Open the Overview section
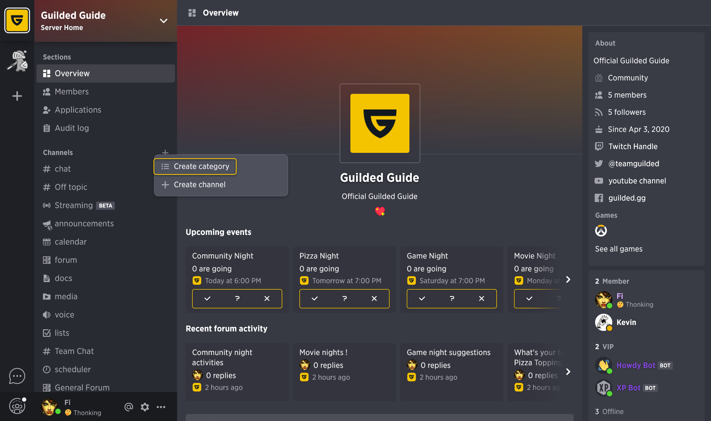The height and width of the screenshot is (421, 711). [x=106, y=73]
